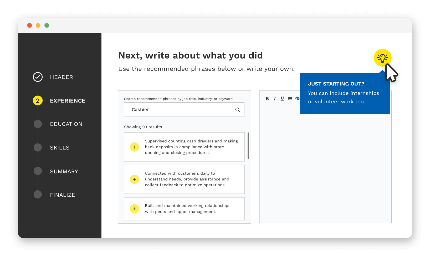Run the spell check tool
Screen dimensions: 430x256
tap(297, 99)
